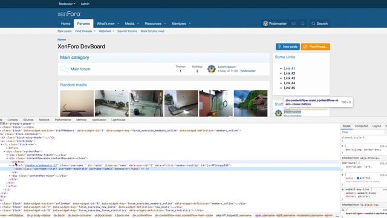Viewport: 387px width, 218px height.
Task: Expand the Media dropdown arrow
Action: [138, 24]
